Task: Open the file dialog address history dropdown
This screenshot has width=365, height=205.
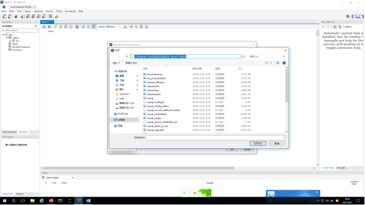Action: point(240,56)
